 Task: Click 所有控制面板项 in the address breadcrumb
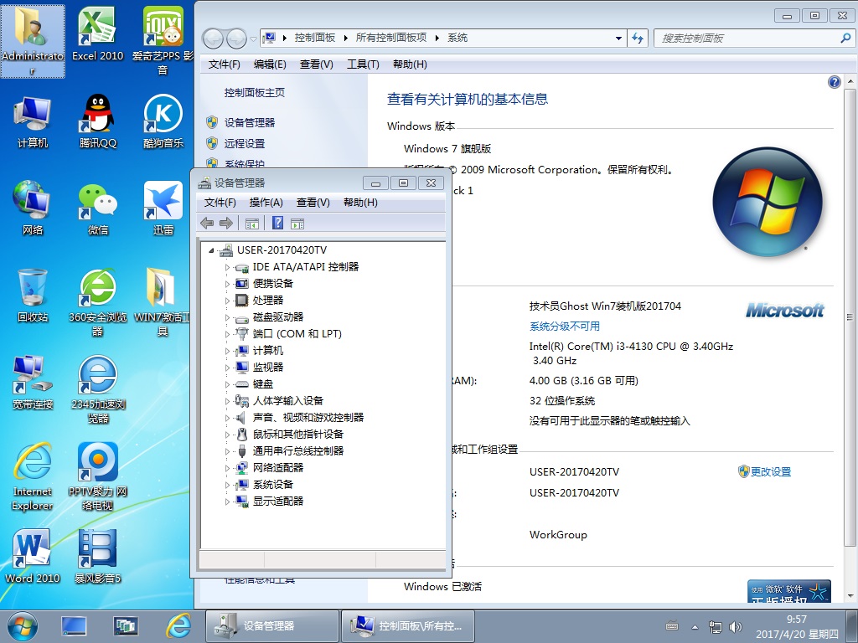pos(391,38)
